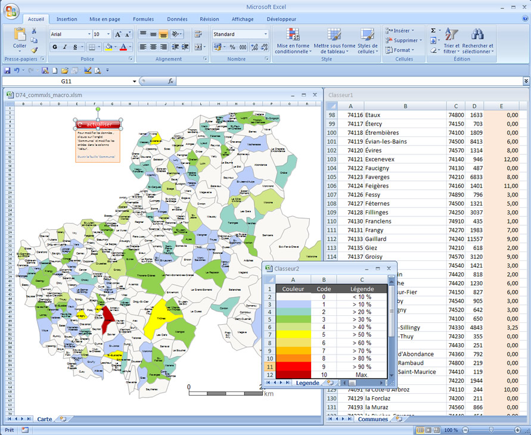Switch to the Développeur tab
Image resolution: width=531 pixels, height=435 pixels.
coord(281,19)
